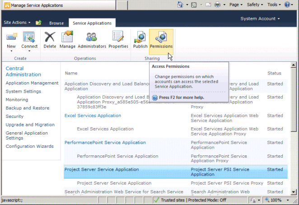This screenshot has width=299, height=205.
Task: Select the Project Server Service Application row
Action: click(x=176, y=172)
